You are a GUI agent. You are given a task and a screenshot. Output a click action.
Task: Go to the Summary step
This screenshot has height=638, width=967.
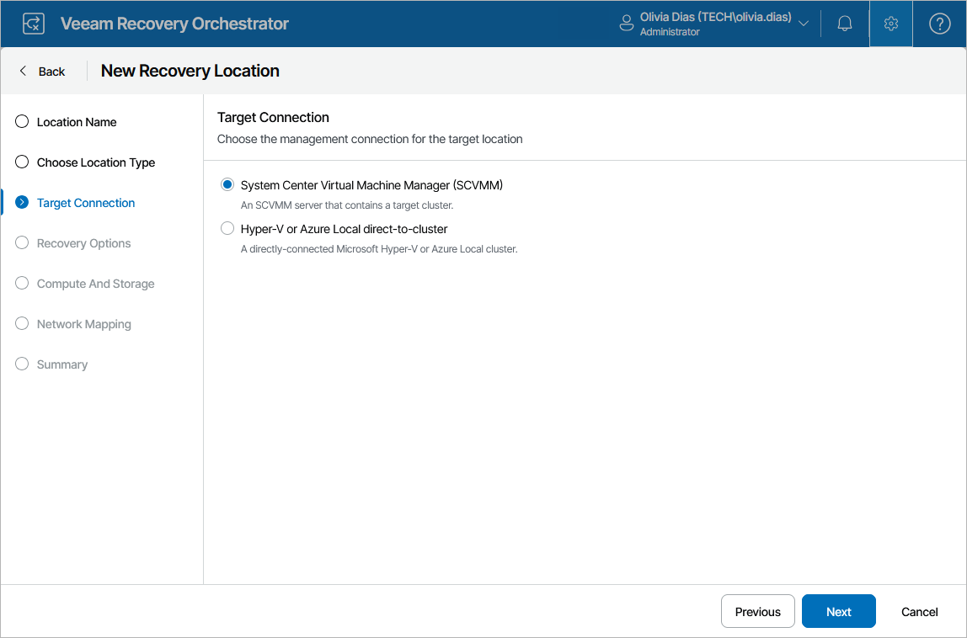click(61, 364)
